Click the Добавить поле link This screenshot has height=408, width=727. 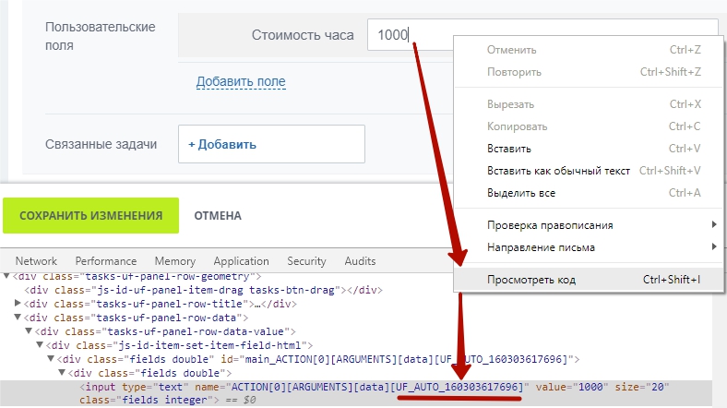coord(241,82)
